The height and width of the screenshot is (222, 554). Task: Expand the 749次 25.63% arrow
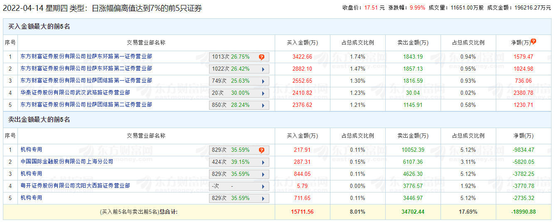point(263,81)
